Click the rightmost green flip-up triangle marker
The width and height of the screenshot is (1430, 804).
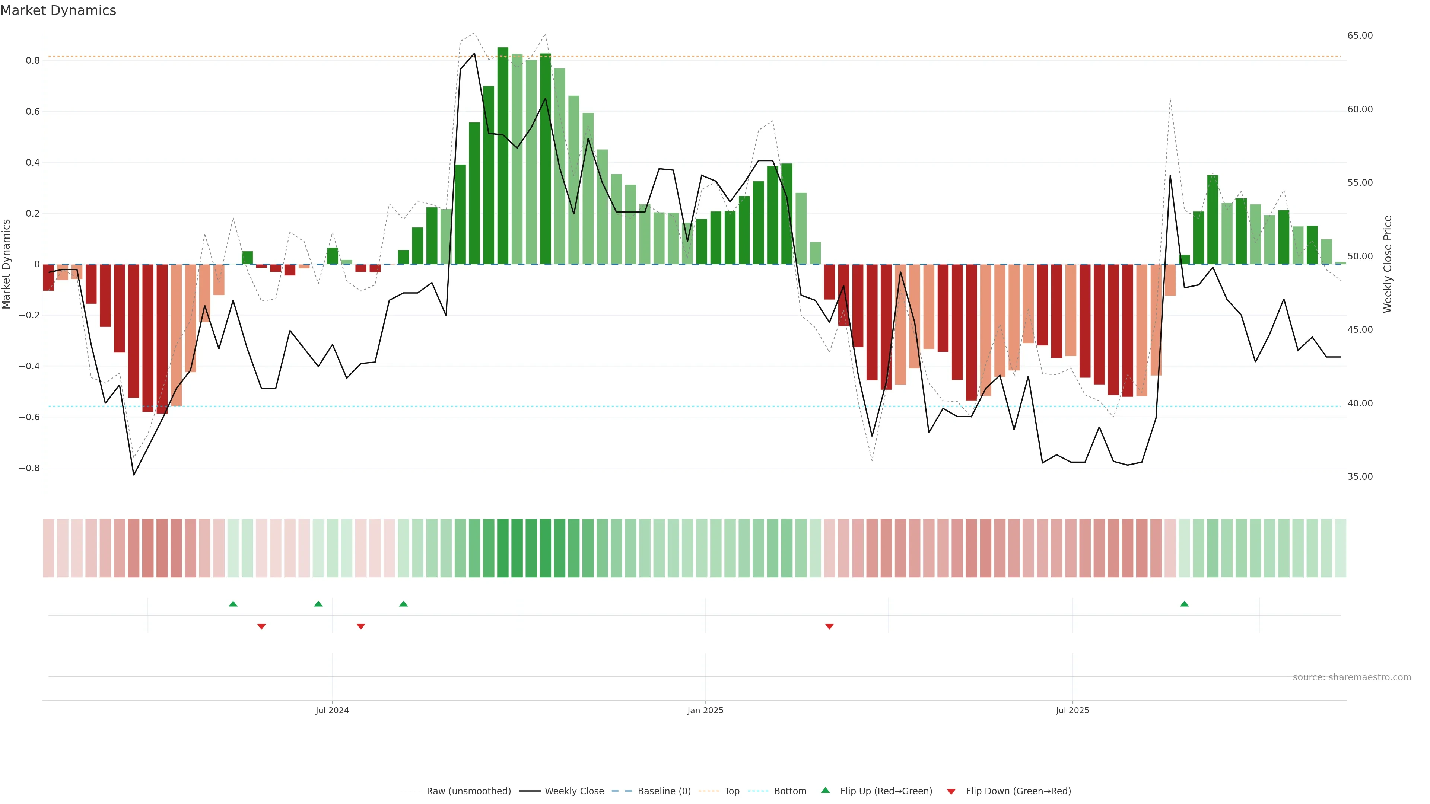click(1184, 604)
